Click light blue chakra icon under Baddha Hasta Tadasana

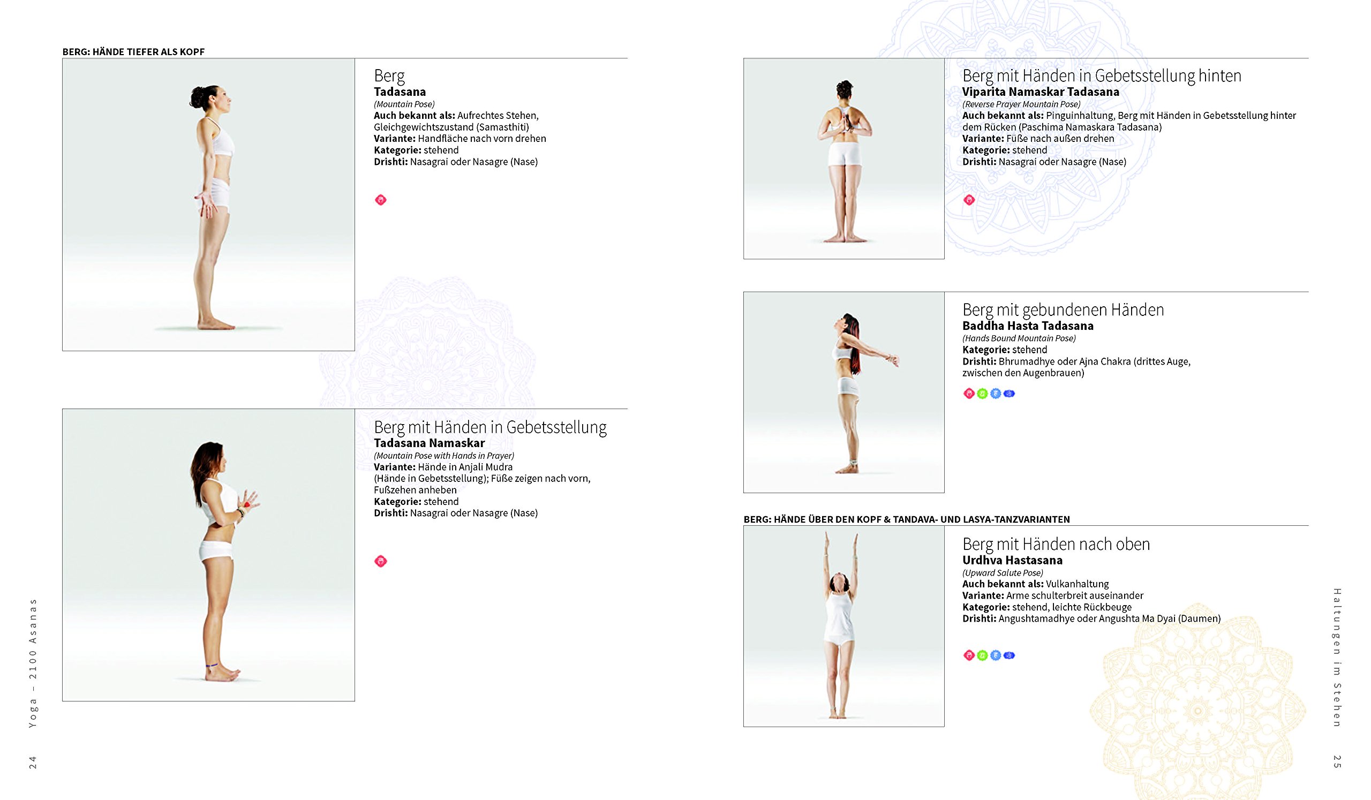coord(996,394)
